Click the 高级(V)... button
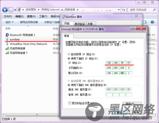159x123 pixels. (x=132, y=104)
